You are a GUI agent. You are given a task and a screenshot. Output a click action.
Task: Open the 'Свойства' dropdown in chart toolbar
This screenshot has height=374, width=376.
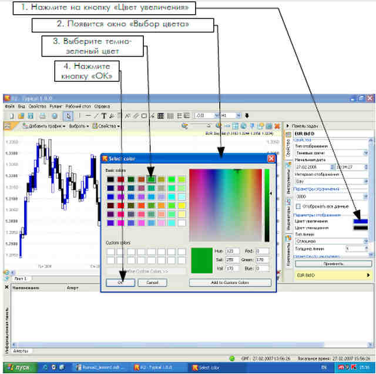(106, 126)
